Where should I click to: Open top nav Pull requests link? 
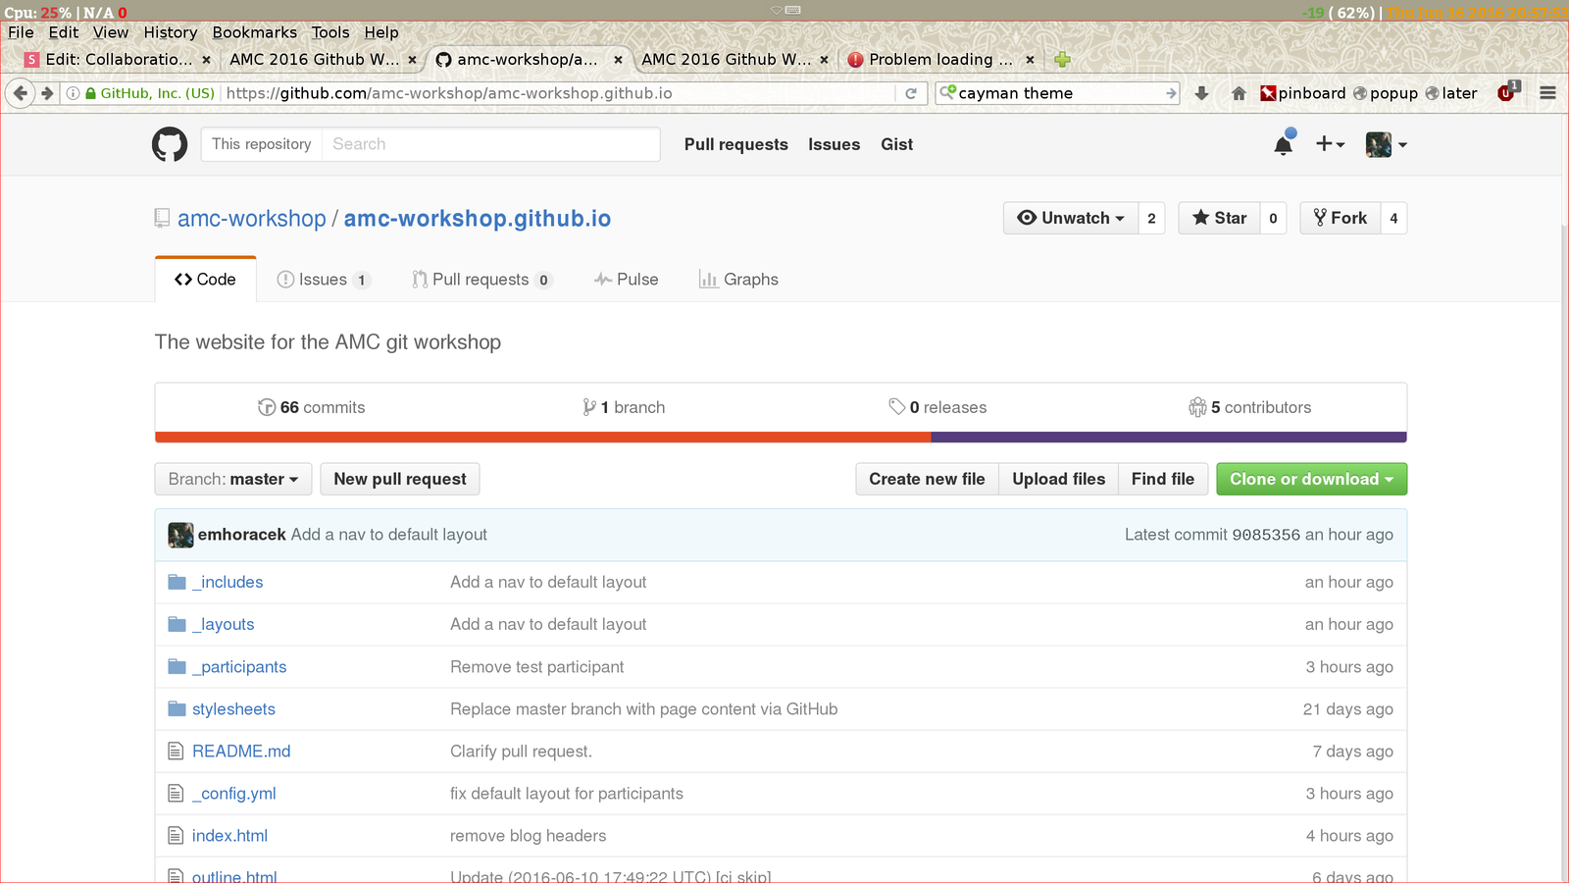pos(736,144)
